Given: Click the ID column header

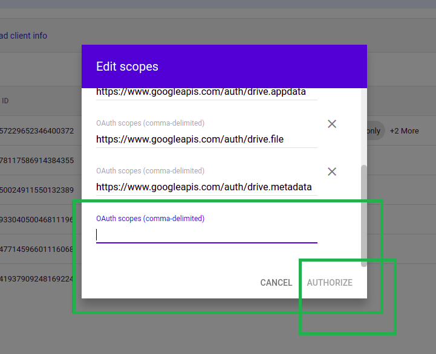Looking at the screenshot, I should pos(5,101).
